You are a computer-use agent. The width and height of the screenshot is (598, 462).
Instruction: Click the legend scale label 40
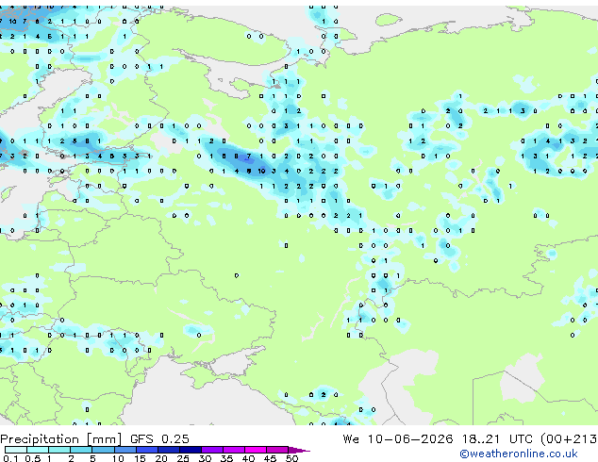click(248, 458)
